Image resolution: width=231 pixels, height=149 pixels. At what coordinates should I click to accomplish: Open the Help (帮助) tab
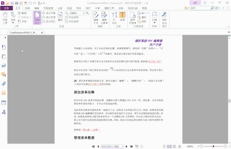coord(144,8)
